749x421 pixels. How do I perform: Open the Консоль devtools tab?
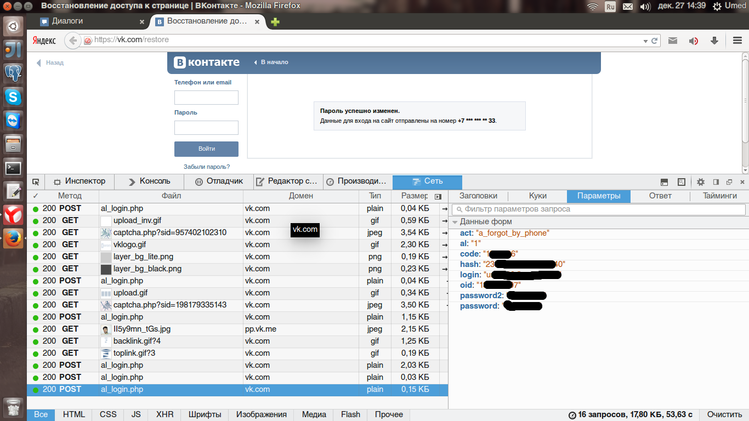149,181
